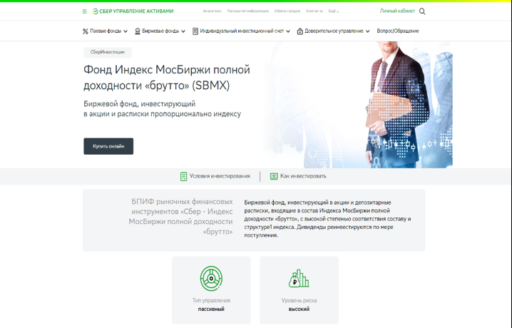Click the bank building icon for Биржевые фонды
512x328 pixels.
coord(138,31)
